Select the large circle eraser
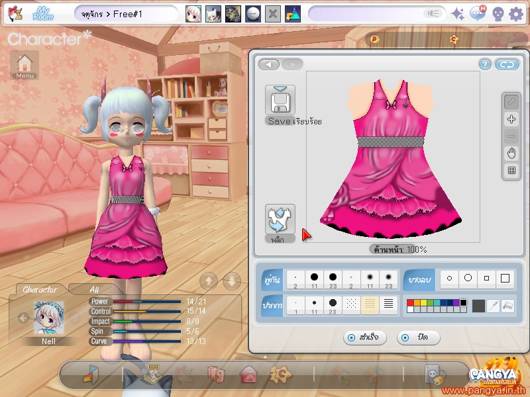This screenshot has width=530, height=397. 468,279
